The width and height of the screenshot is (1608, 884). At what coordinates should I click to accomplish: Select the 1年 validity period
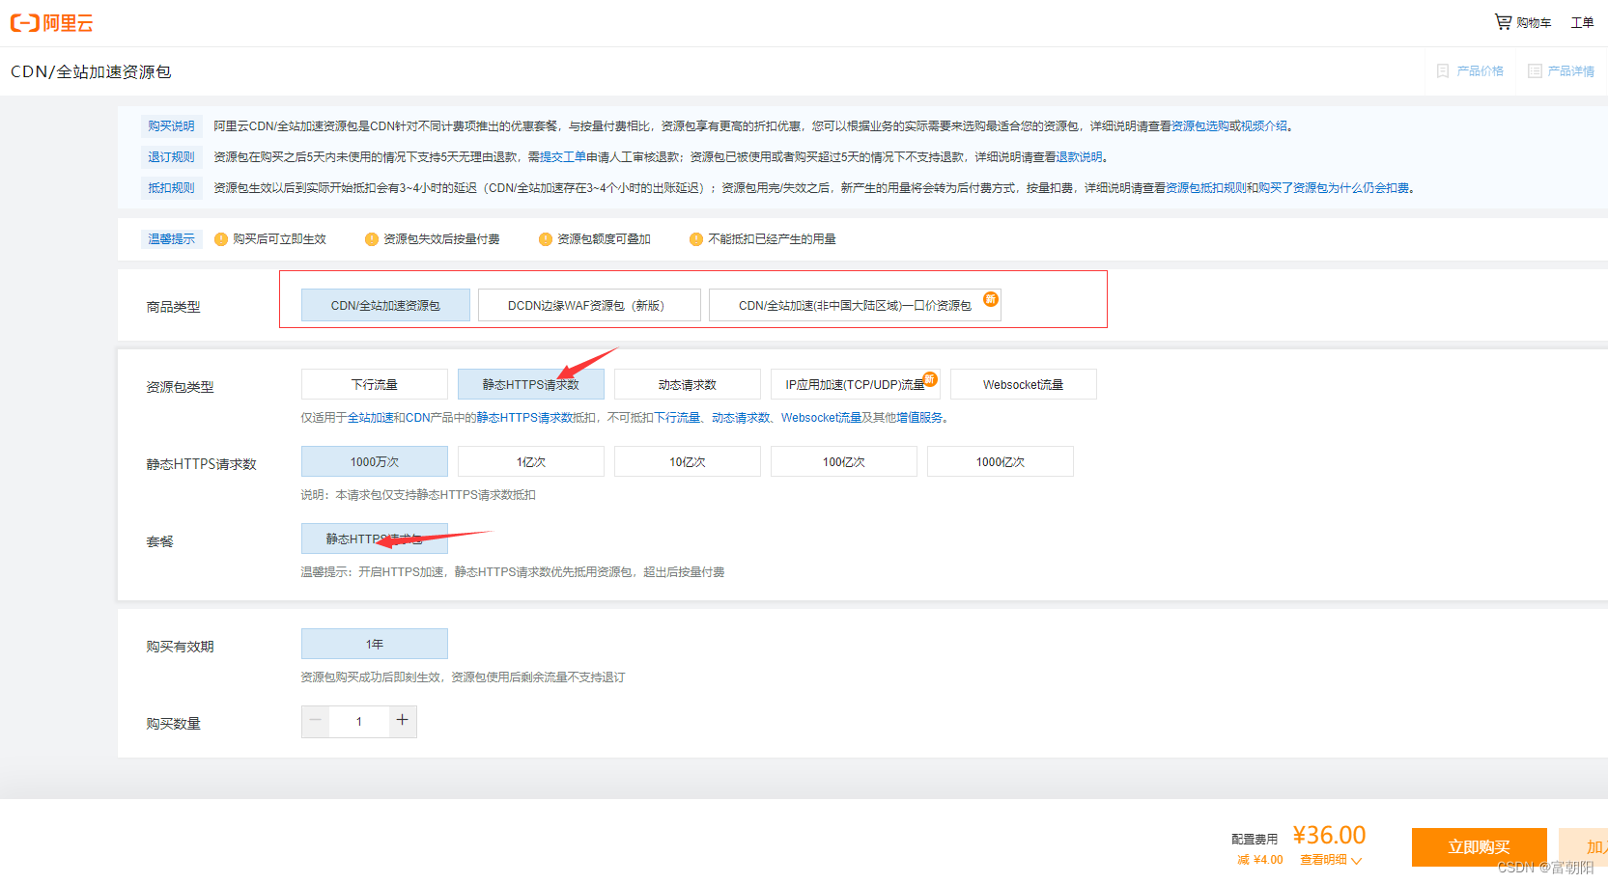point(375,644)
